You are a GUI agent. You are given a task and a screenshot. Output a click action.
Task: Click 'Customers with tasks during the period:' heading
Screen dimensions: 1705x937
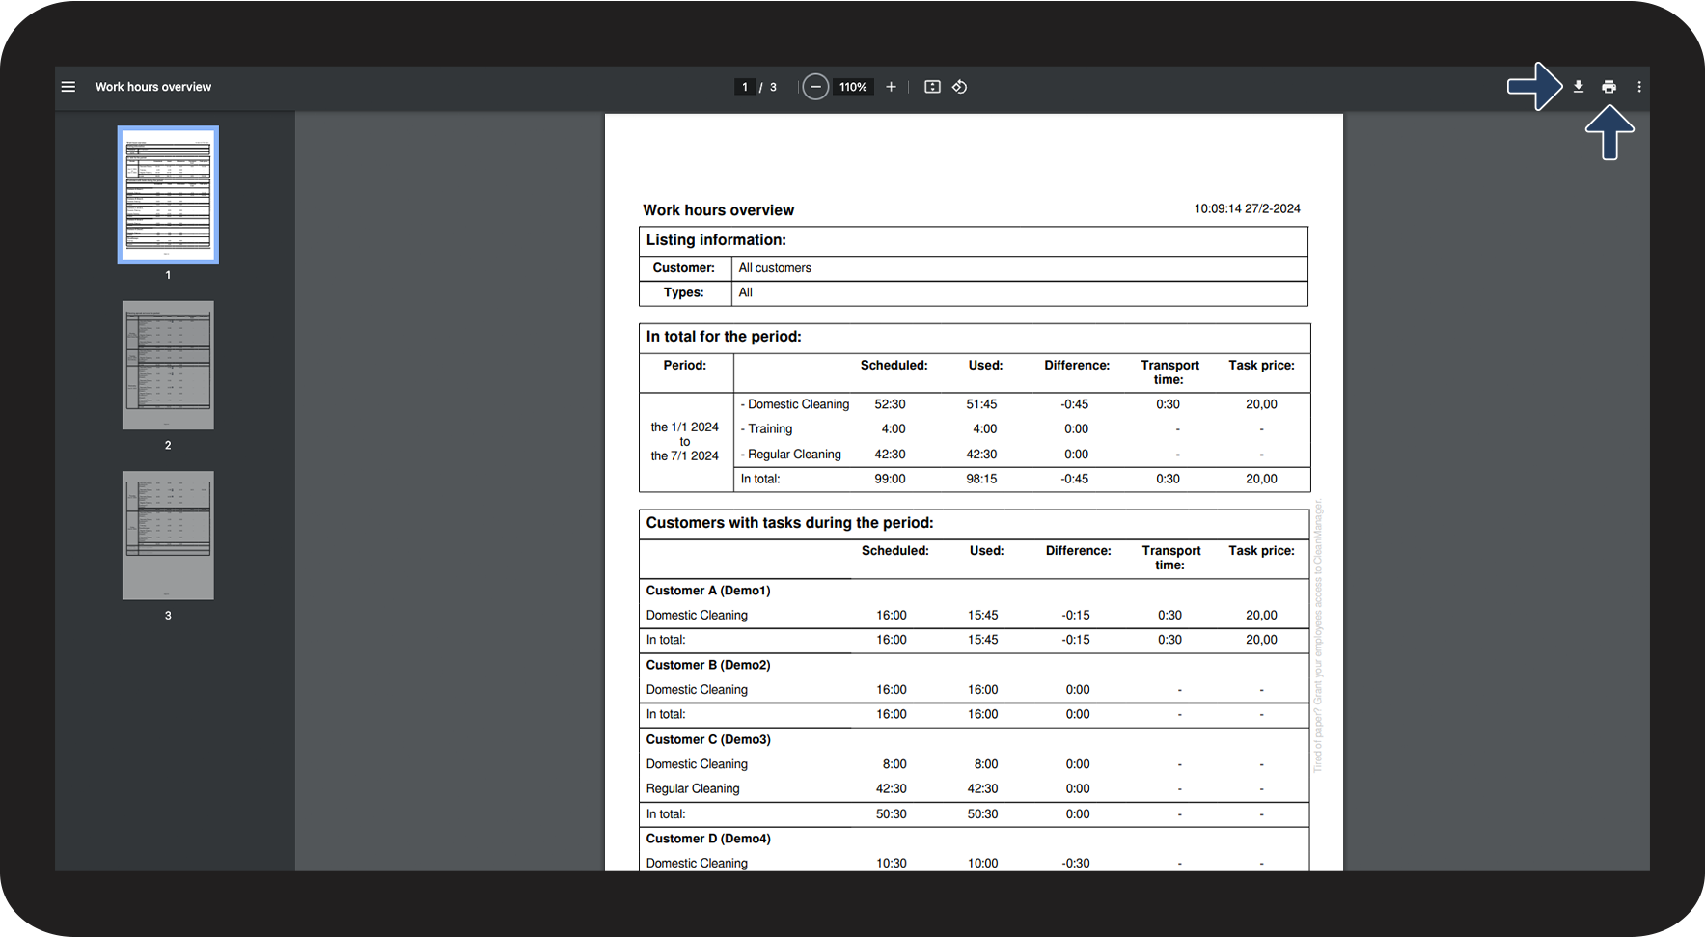coord(789,523)
